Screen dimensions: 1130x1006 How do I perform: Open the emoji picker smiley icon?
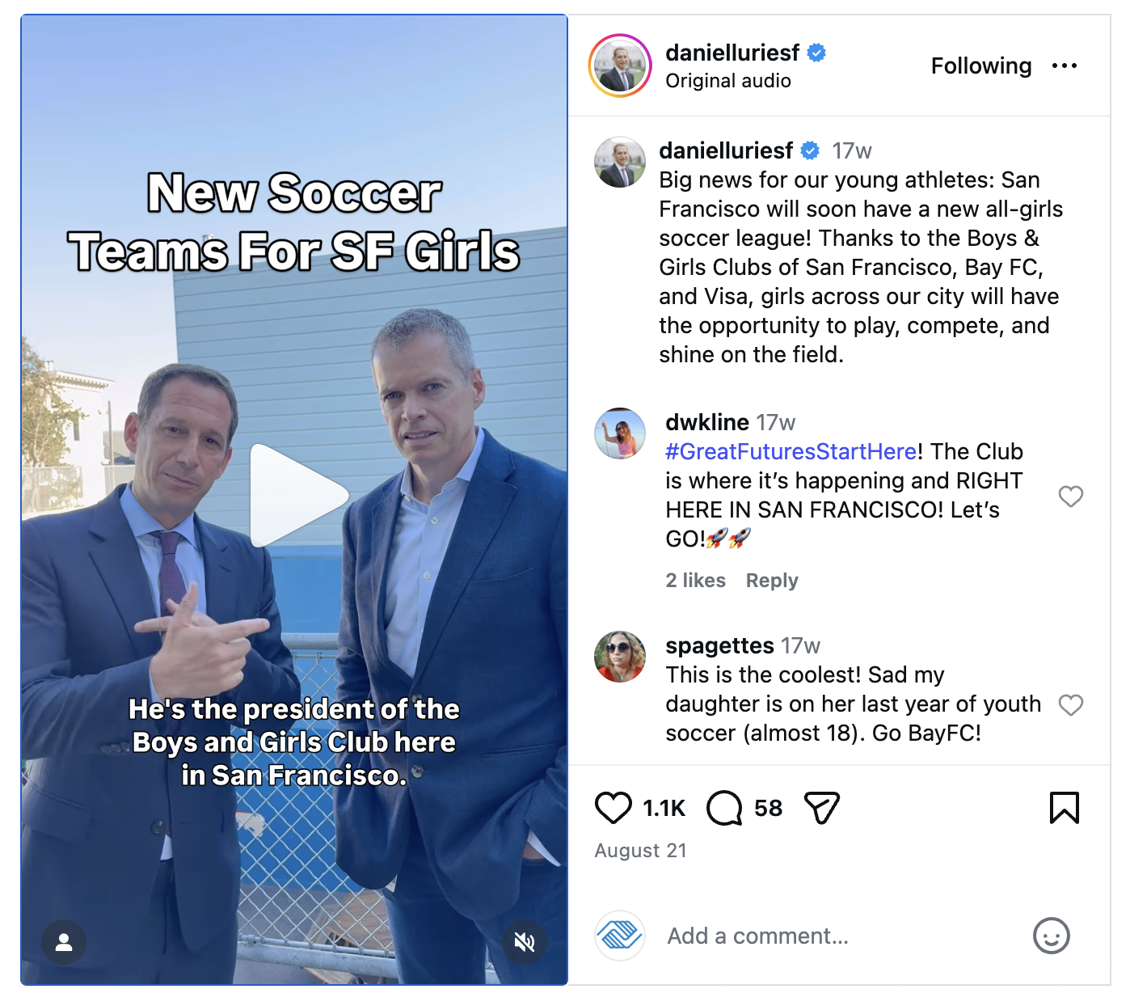[x=1051, y=936]
